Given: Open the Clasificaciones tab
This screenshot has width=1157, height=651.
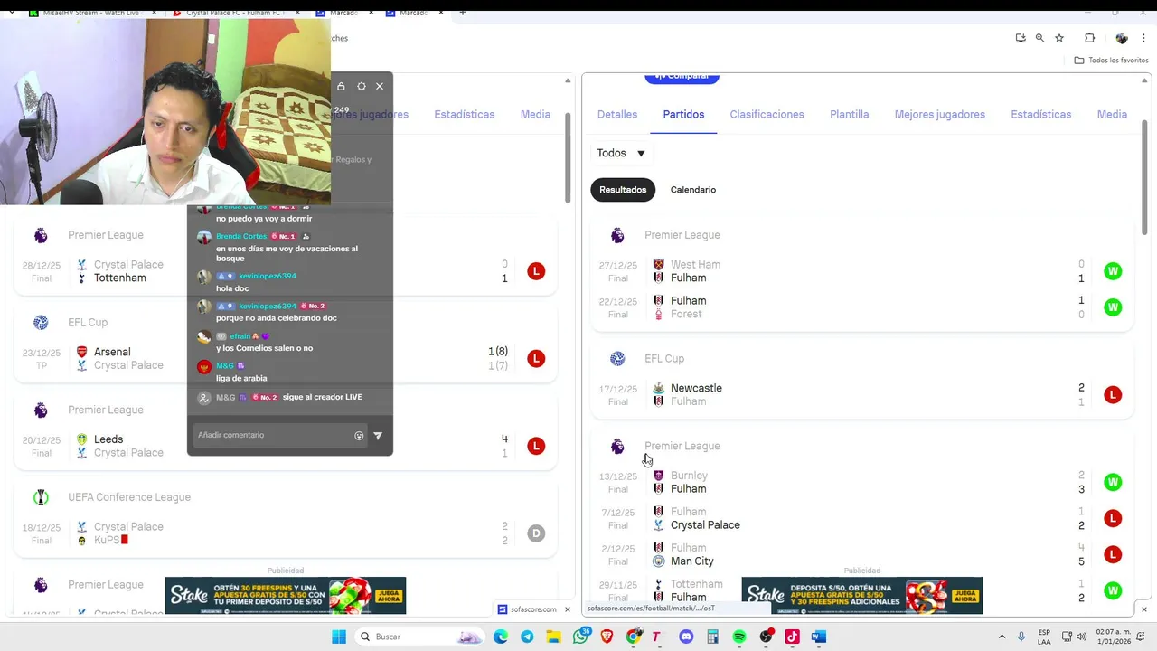Looking at the screenshot, I should click(x=767, y=115).
